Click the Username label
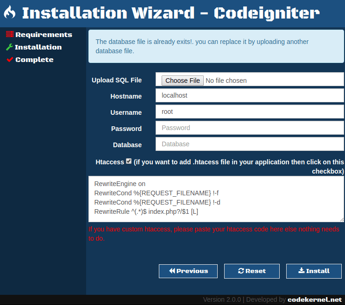This screenshot has width=345, height=305. (126, 112)
